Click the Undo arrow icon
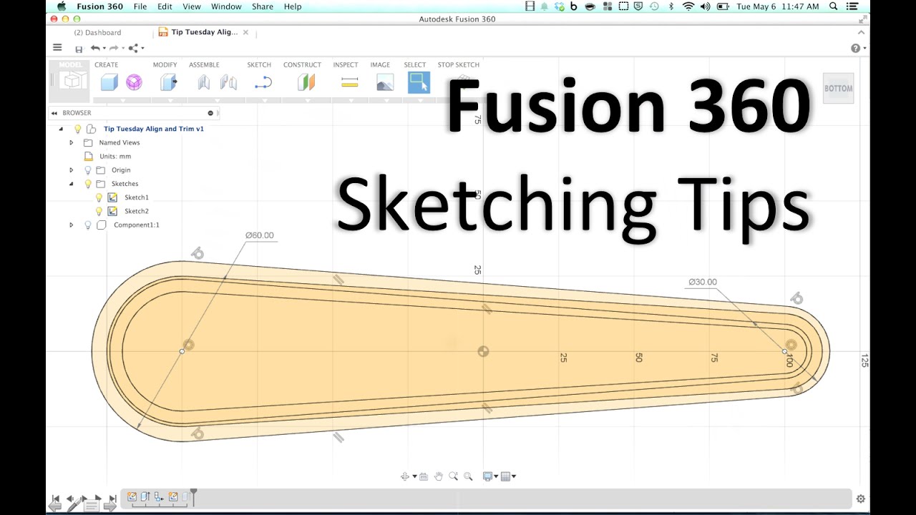The width and height of the screenshot is (916, 515). [95, 48]
